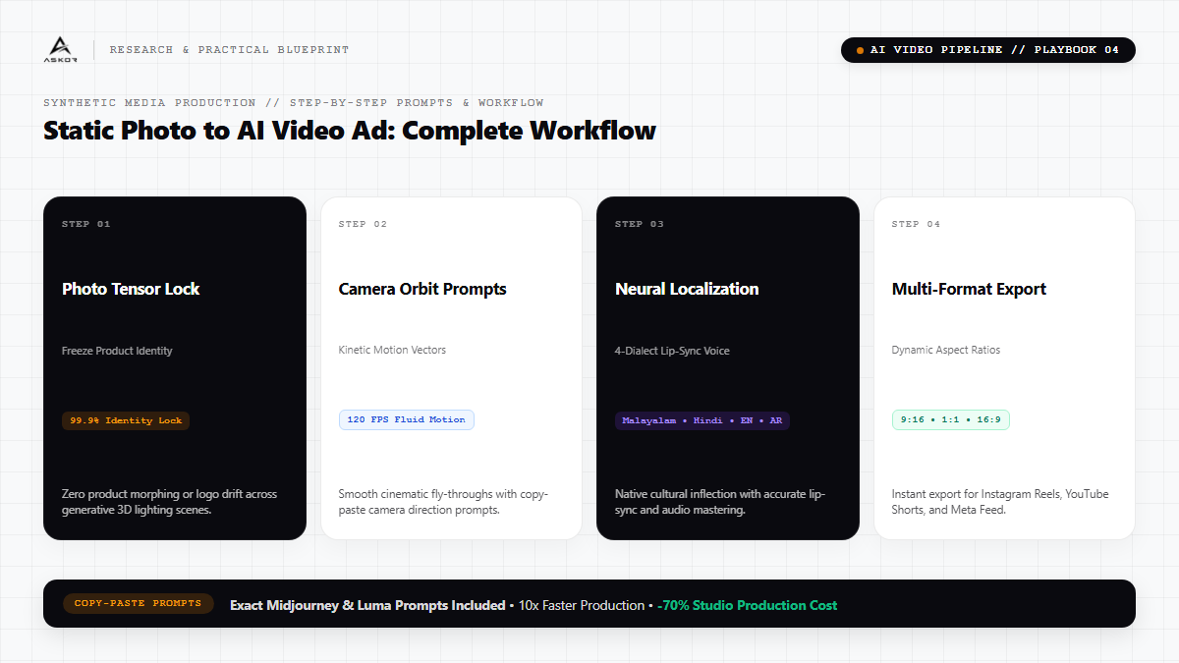Click the main headline Static Photo to AI Video Ad

point(350,131)
